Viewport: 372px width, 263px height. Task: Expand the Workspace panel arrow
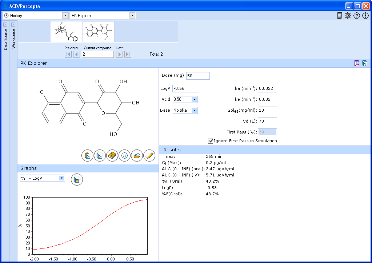(x=13, y=24)
